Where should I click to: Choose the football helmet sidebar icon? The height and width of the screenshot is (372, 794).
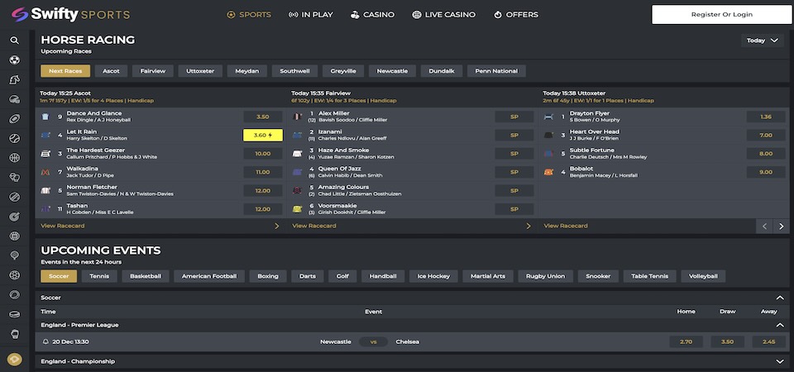pyautogui.click(x=15, y=99)
